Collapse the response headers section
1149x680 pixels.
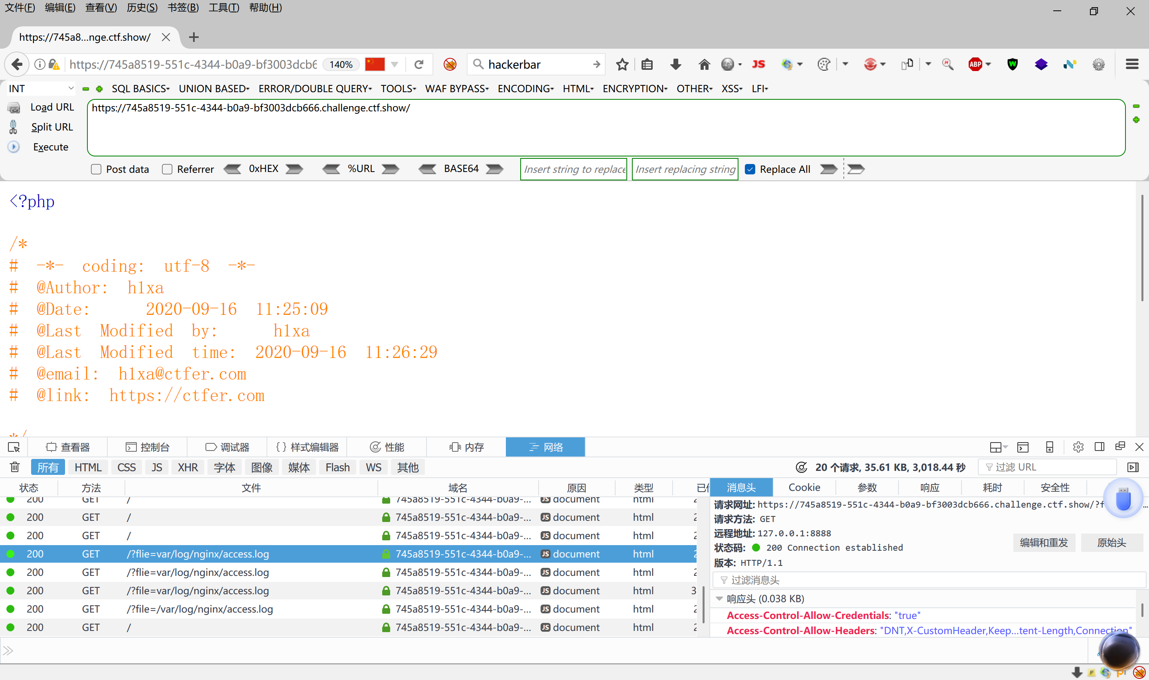[x=719, y=599]
